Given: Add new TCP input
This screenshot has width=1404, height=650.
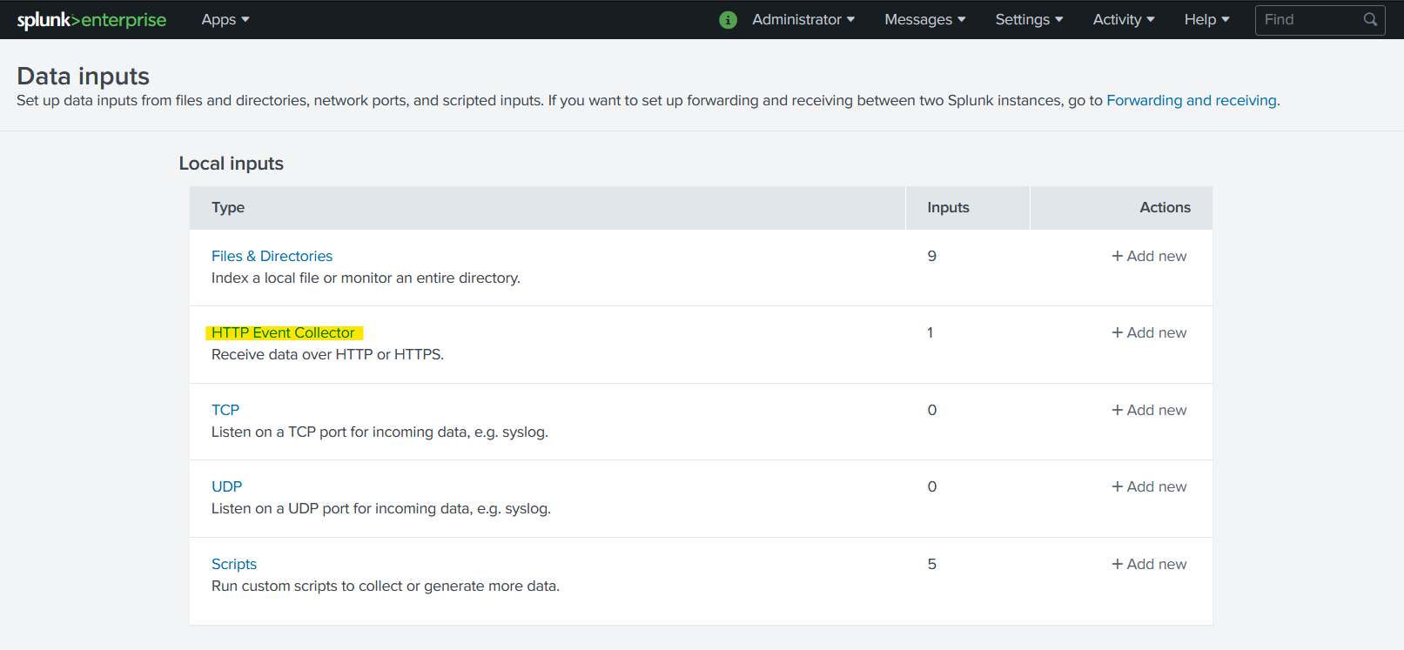Looking at the screenshot, I should tap(1149, 410).
